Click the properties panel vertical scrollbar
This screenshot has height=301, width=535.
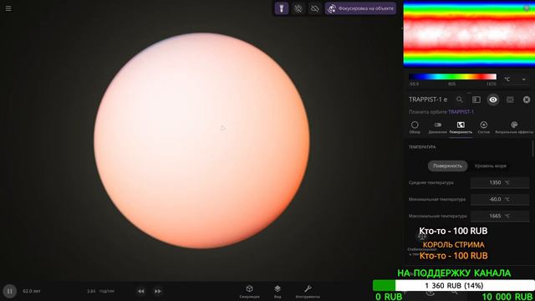click(532, 149)
